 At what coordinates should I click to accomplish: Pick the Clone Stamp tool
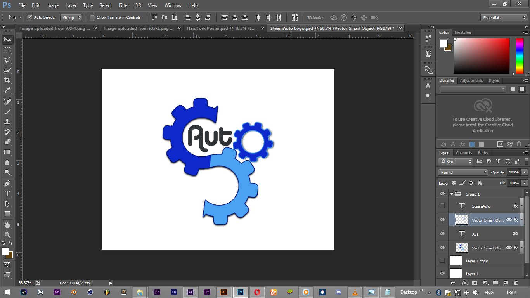pos(7,122)
